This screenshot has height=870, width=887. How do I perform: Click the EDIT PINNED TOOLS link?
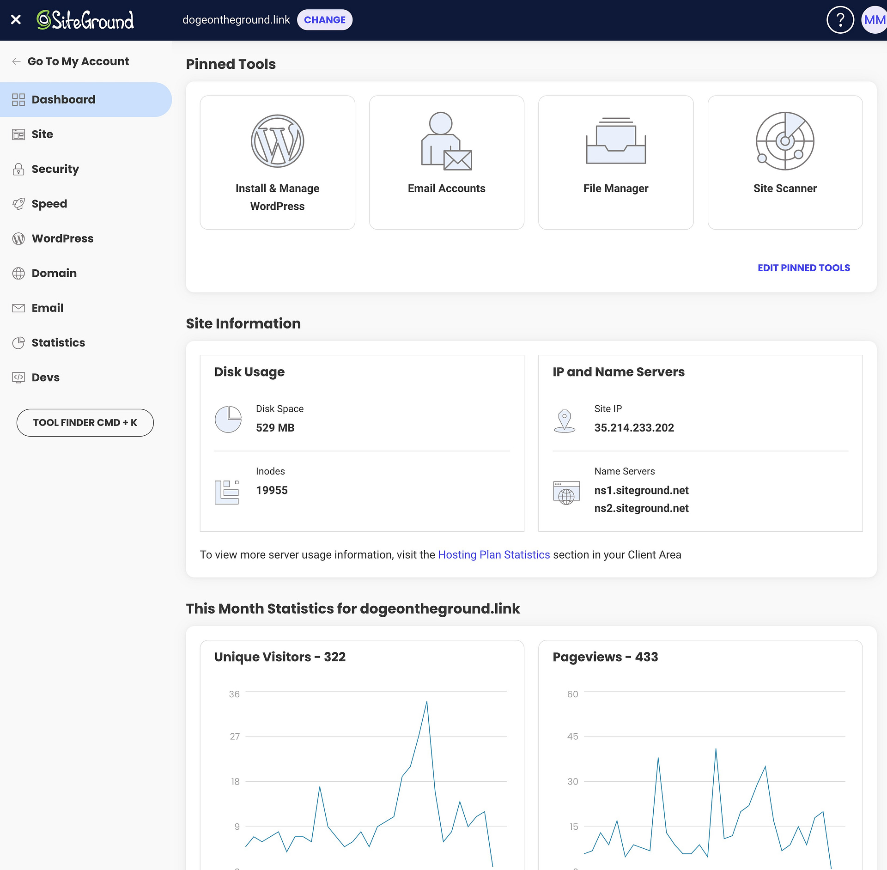[x=803, y=268]
